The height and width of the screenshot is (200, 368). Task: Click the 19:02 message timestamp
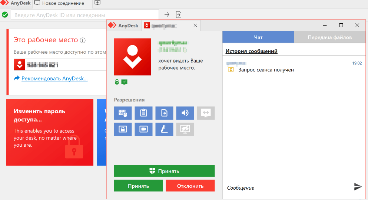pos(357,63)
